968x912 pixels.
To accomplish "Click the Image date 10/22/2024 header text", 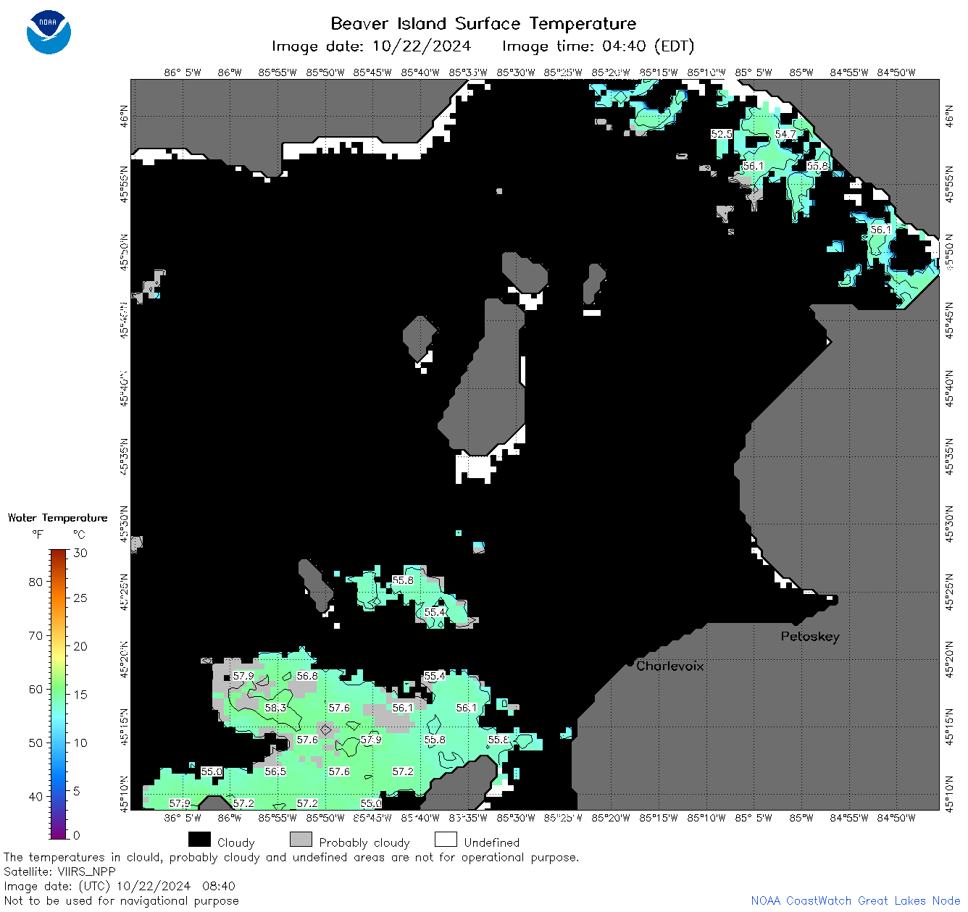I will [371, 46].
